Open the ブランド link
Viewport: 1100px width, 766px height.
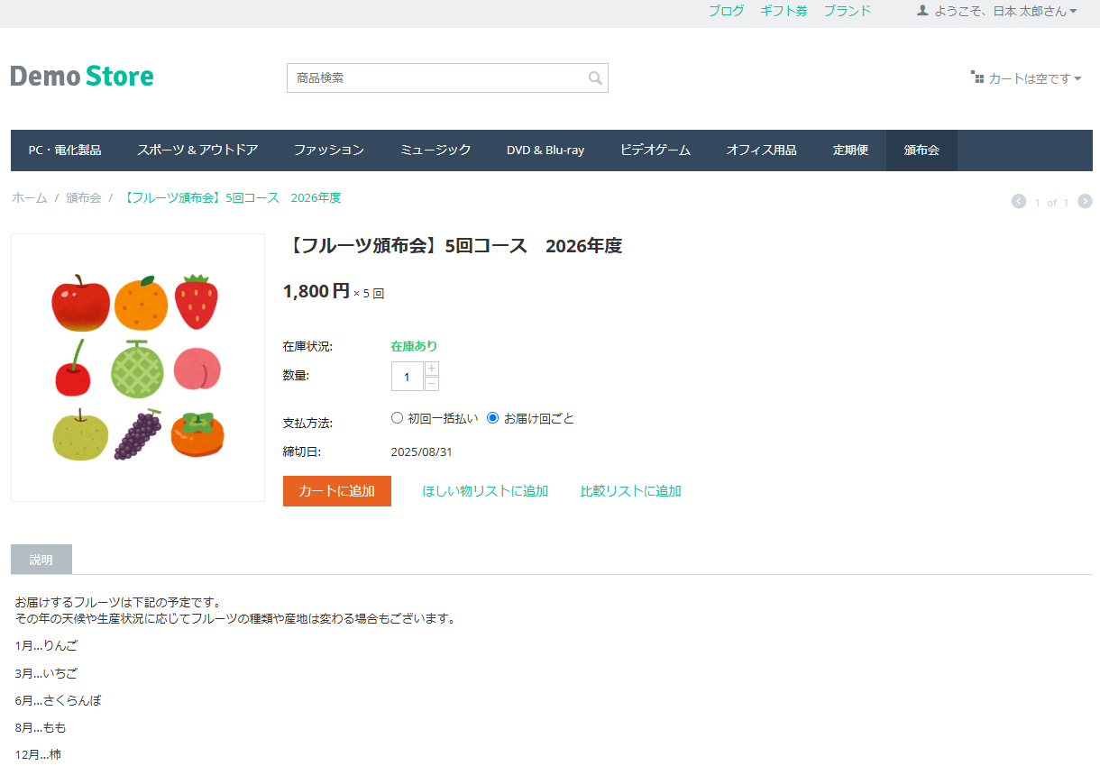coord(847,11)
